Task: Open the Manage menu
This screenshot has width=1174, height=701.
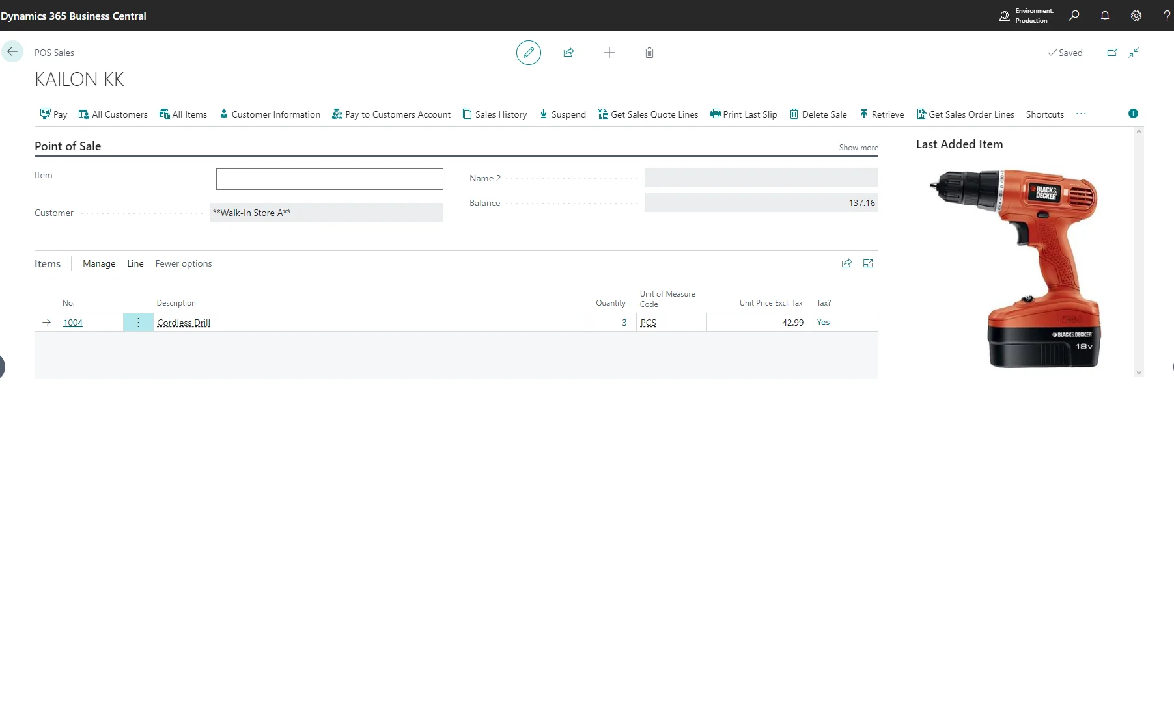Action: coord(99,263)
